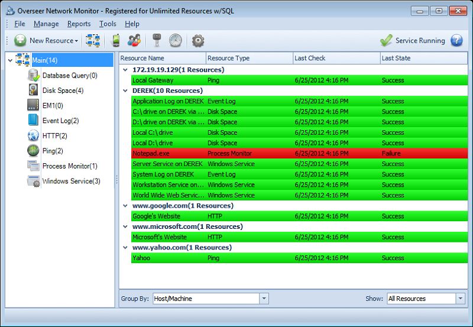Sort by Resource Name column header
The height and width of the screenshot is (327, 473).
coord(163,58)
